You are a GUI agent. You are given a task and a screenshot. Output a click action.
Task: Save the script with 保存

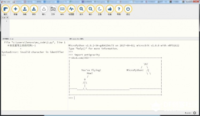(34, 10)
